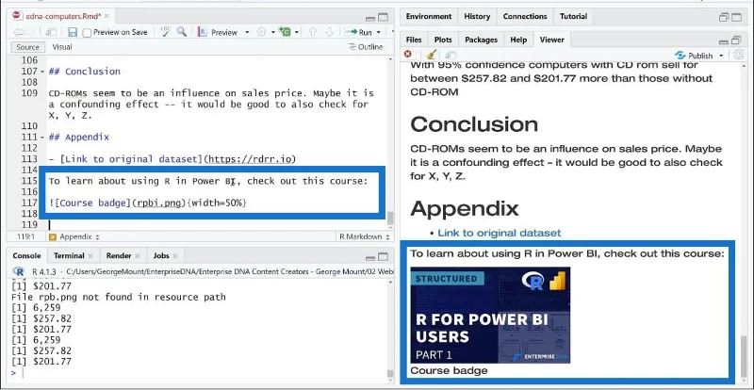Show editor document in new window icon

click(51, 32)
